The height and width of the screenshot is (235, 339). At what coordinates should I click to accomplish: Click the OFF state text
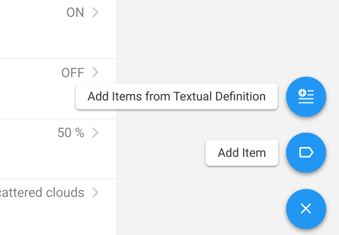point(73,73)
